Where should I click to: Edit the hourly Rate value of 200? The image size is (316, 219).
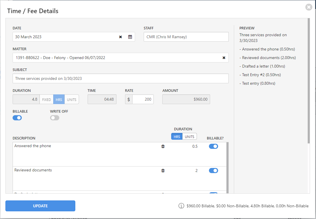(143, 99)
